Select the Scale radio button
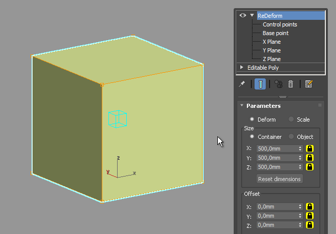Image resolution: width=336 pixels, height=234 pixels. (291, 119)
